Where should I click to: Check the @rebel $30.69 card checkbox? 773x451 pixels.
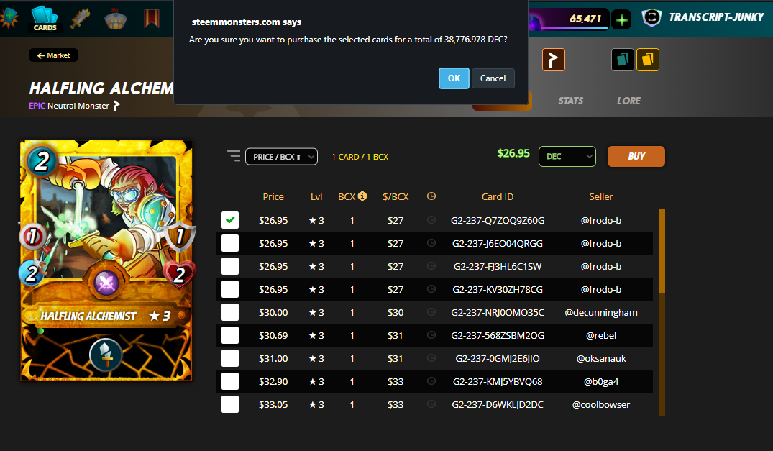click(x=229, y=335)
